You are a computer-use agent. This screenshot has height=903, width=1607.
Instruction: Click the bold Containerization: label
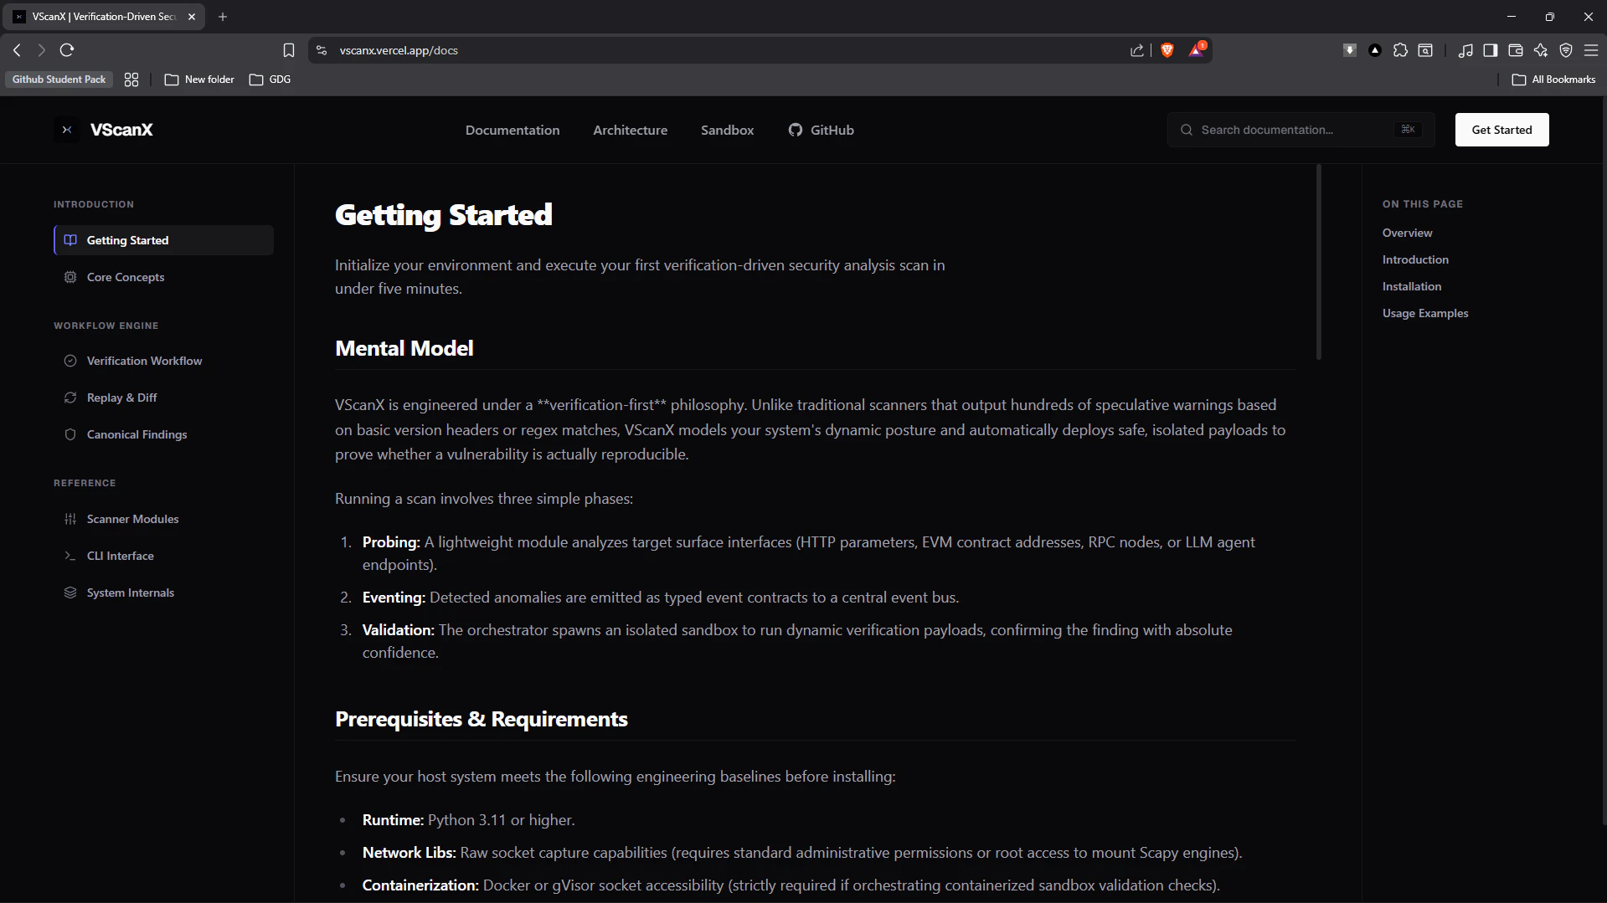tap(420, 885)
